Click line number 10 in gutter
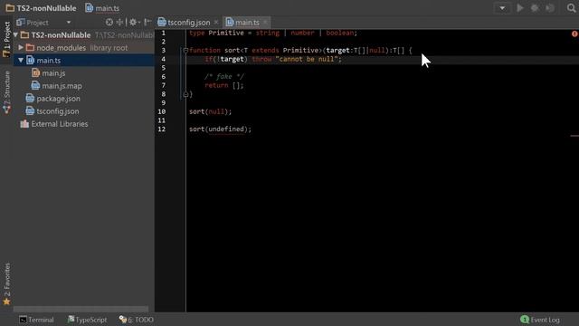 (161, 111)
